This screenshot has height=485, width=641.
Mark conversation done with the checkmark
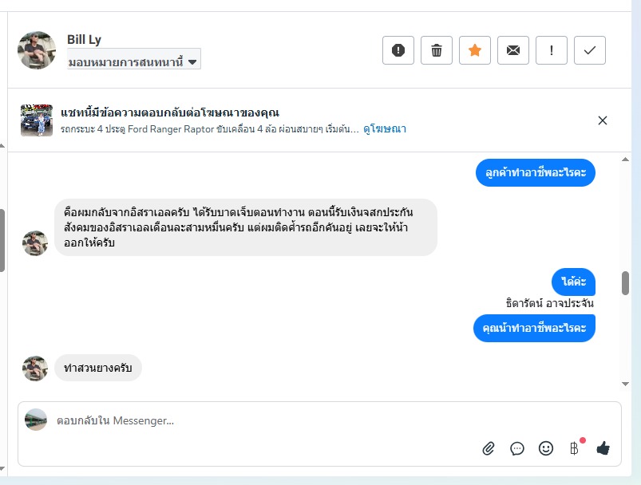590,50
